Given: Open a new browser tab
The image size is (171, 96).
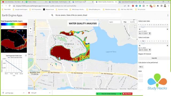Looking at the screenshot, I should click(x=143, y=2).
